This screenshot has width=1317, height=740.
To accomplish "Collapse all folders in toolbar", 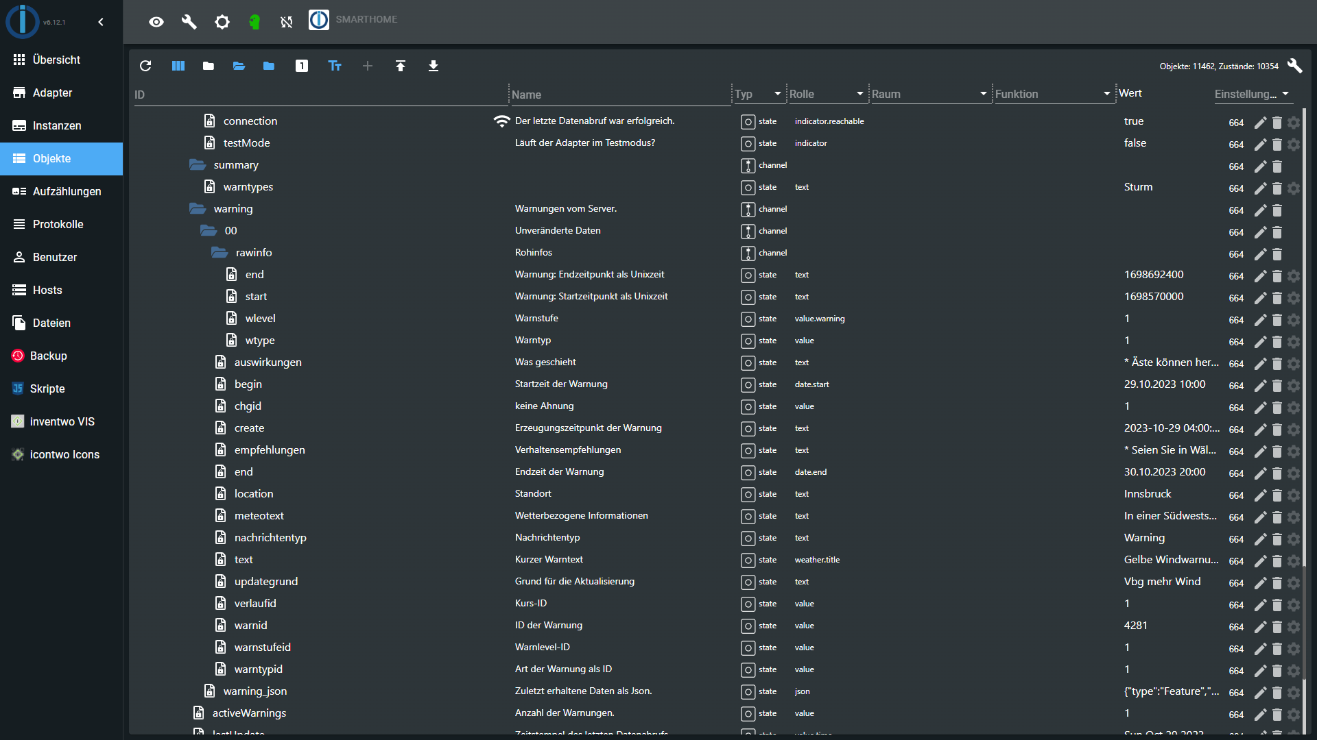I will tap(209, 66).
